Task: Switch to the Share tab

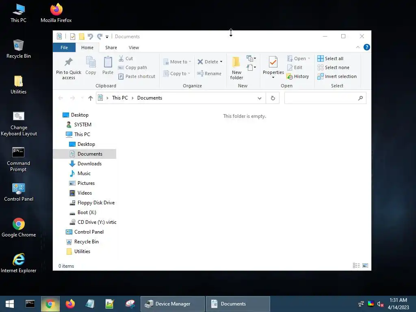Action: [111, 48]
